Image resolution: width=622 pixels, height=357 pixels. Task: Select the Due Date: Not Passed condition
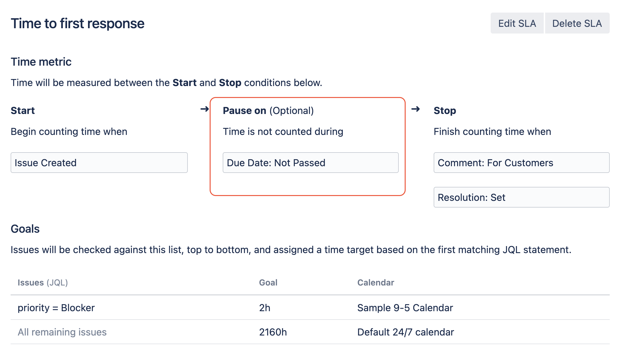coord(310,163)
